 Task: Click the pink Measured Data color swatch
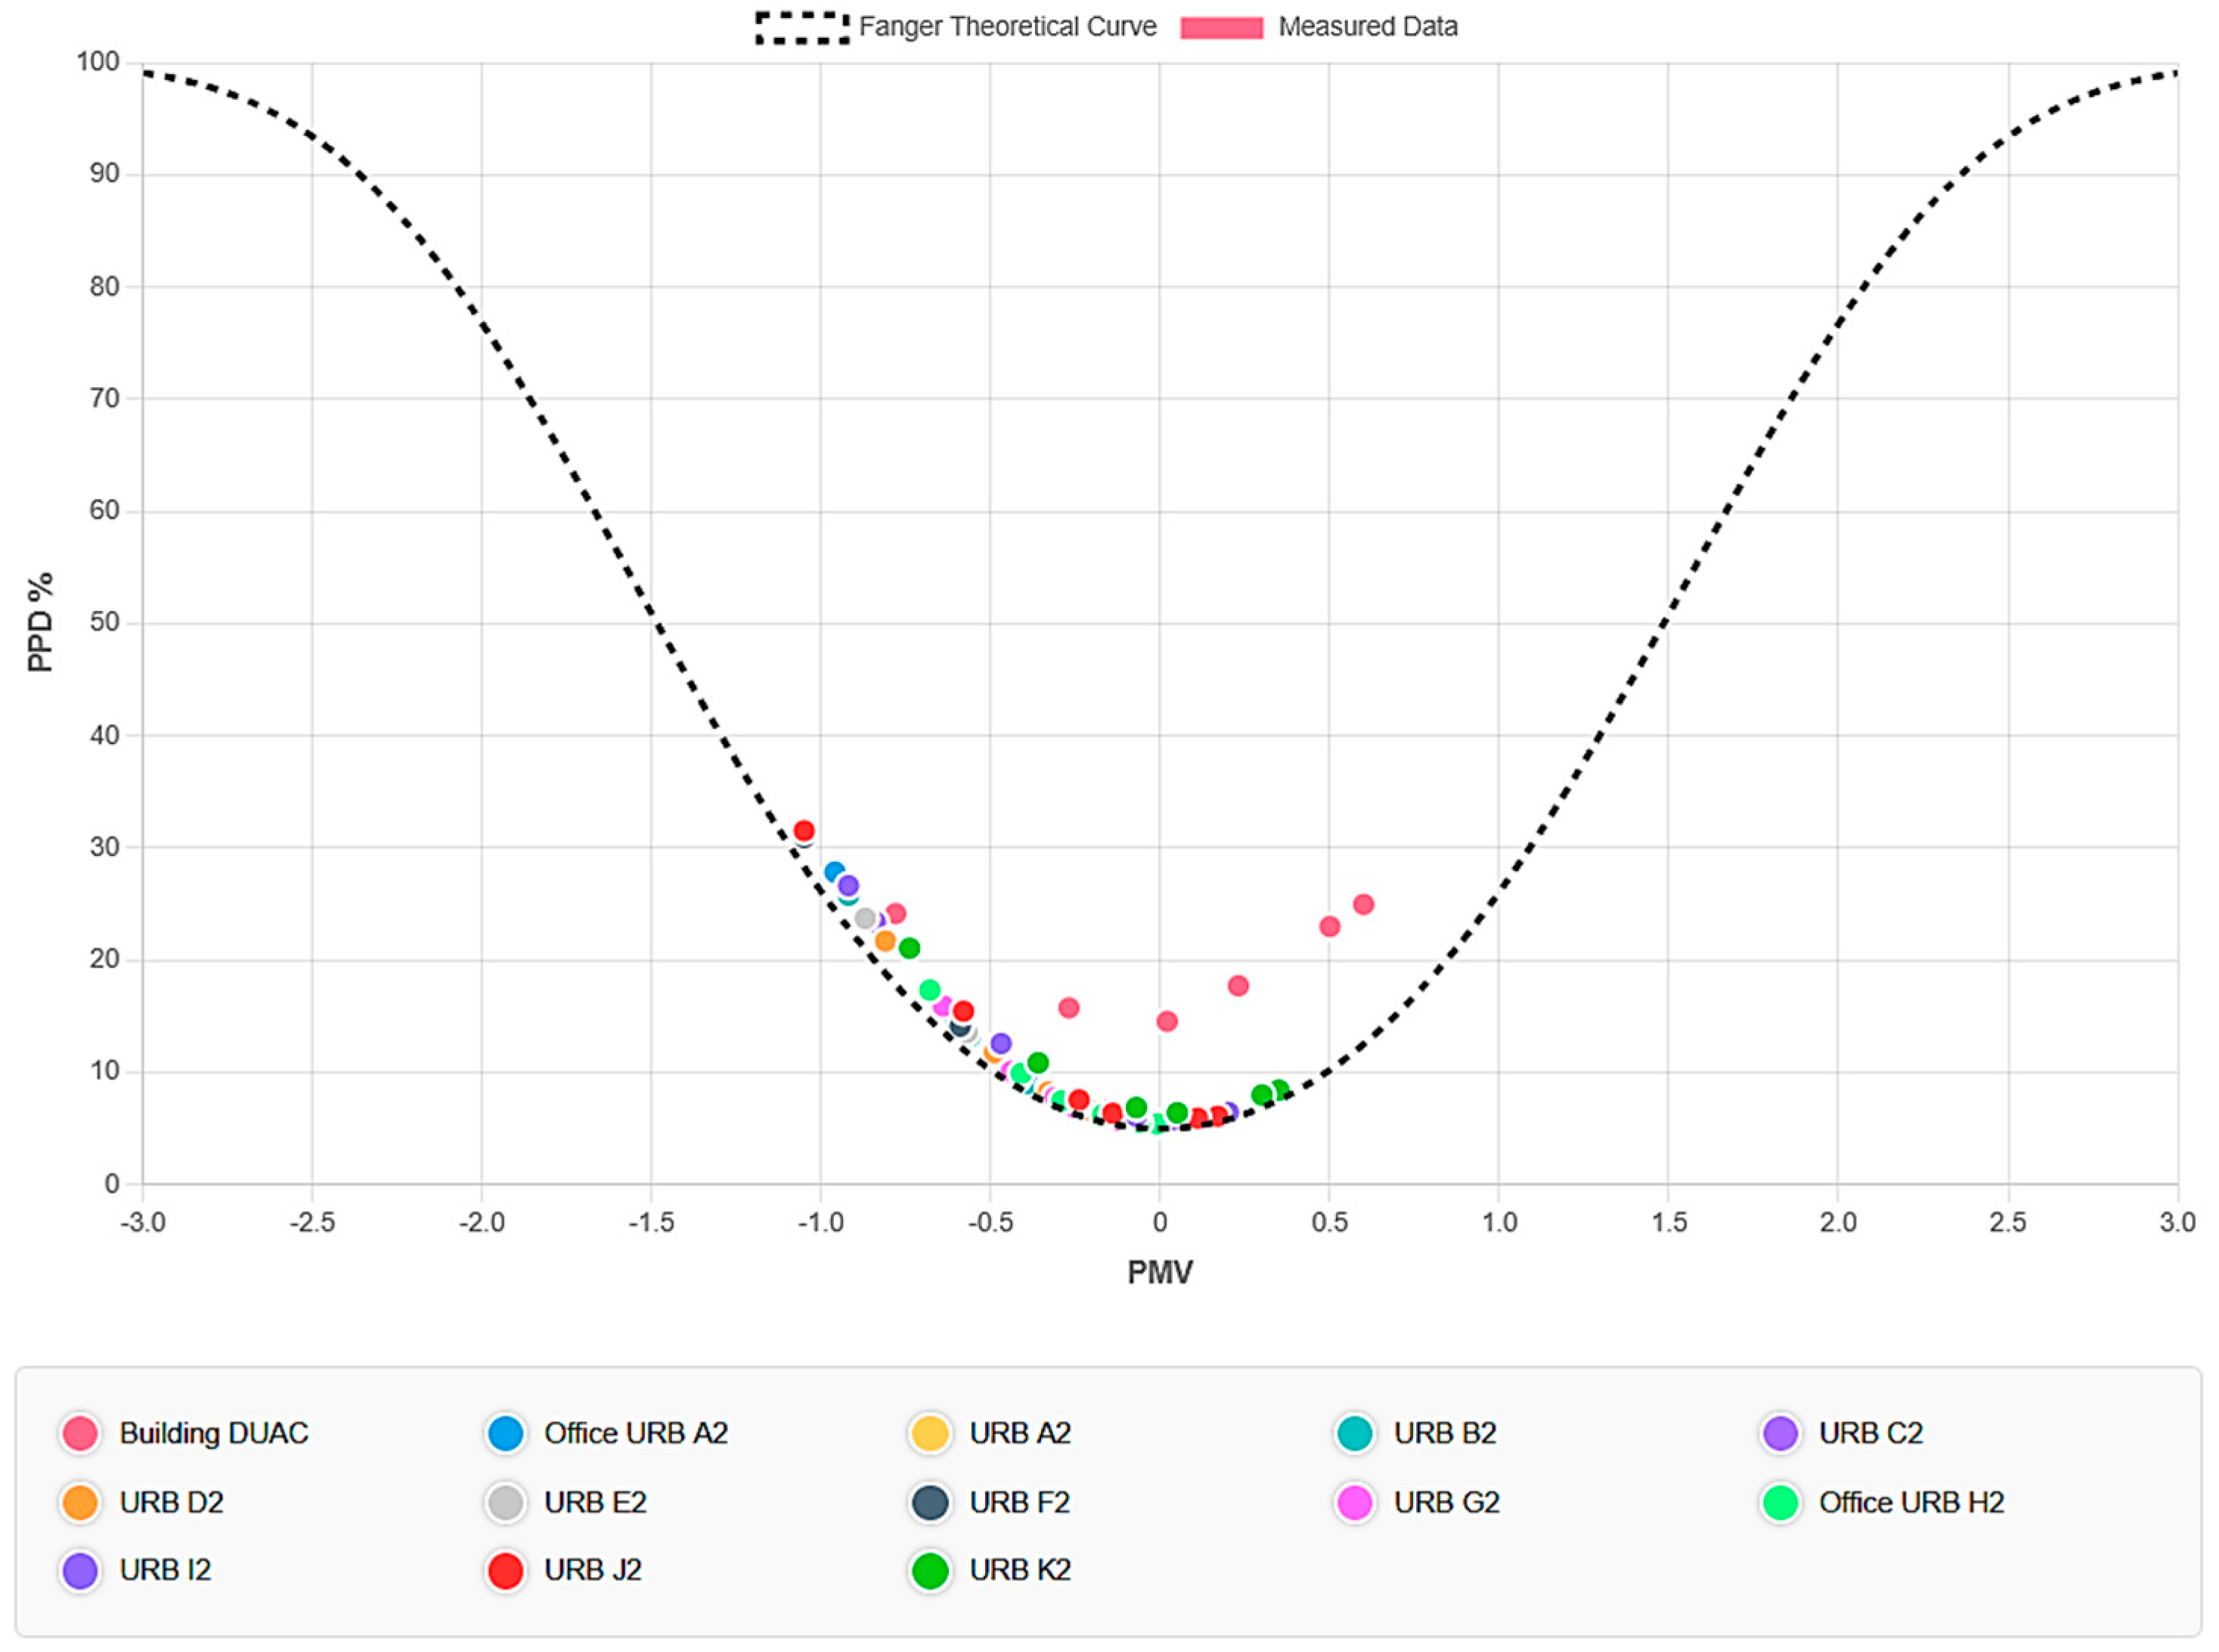coord(1221,27)
